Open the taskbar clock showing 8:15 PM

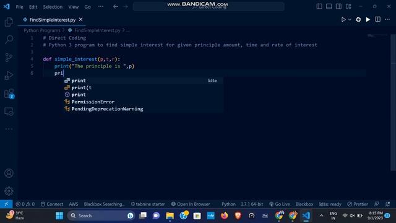coord(375,216)
